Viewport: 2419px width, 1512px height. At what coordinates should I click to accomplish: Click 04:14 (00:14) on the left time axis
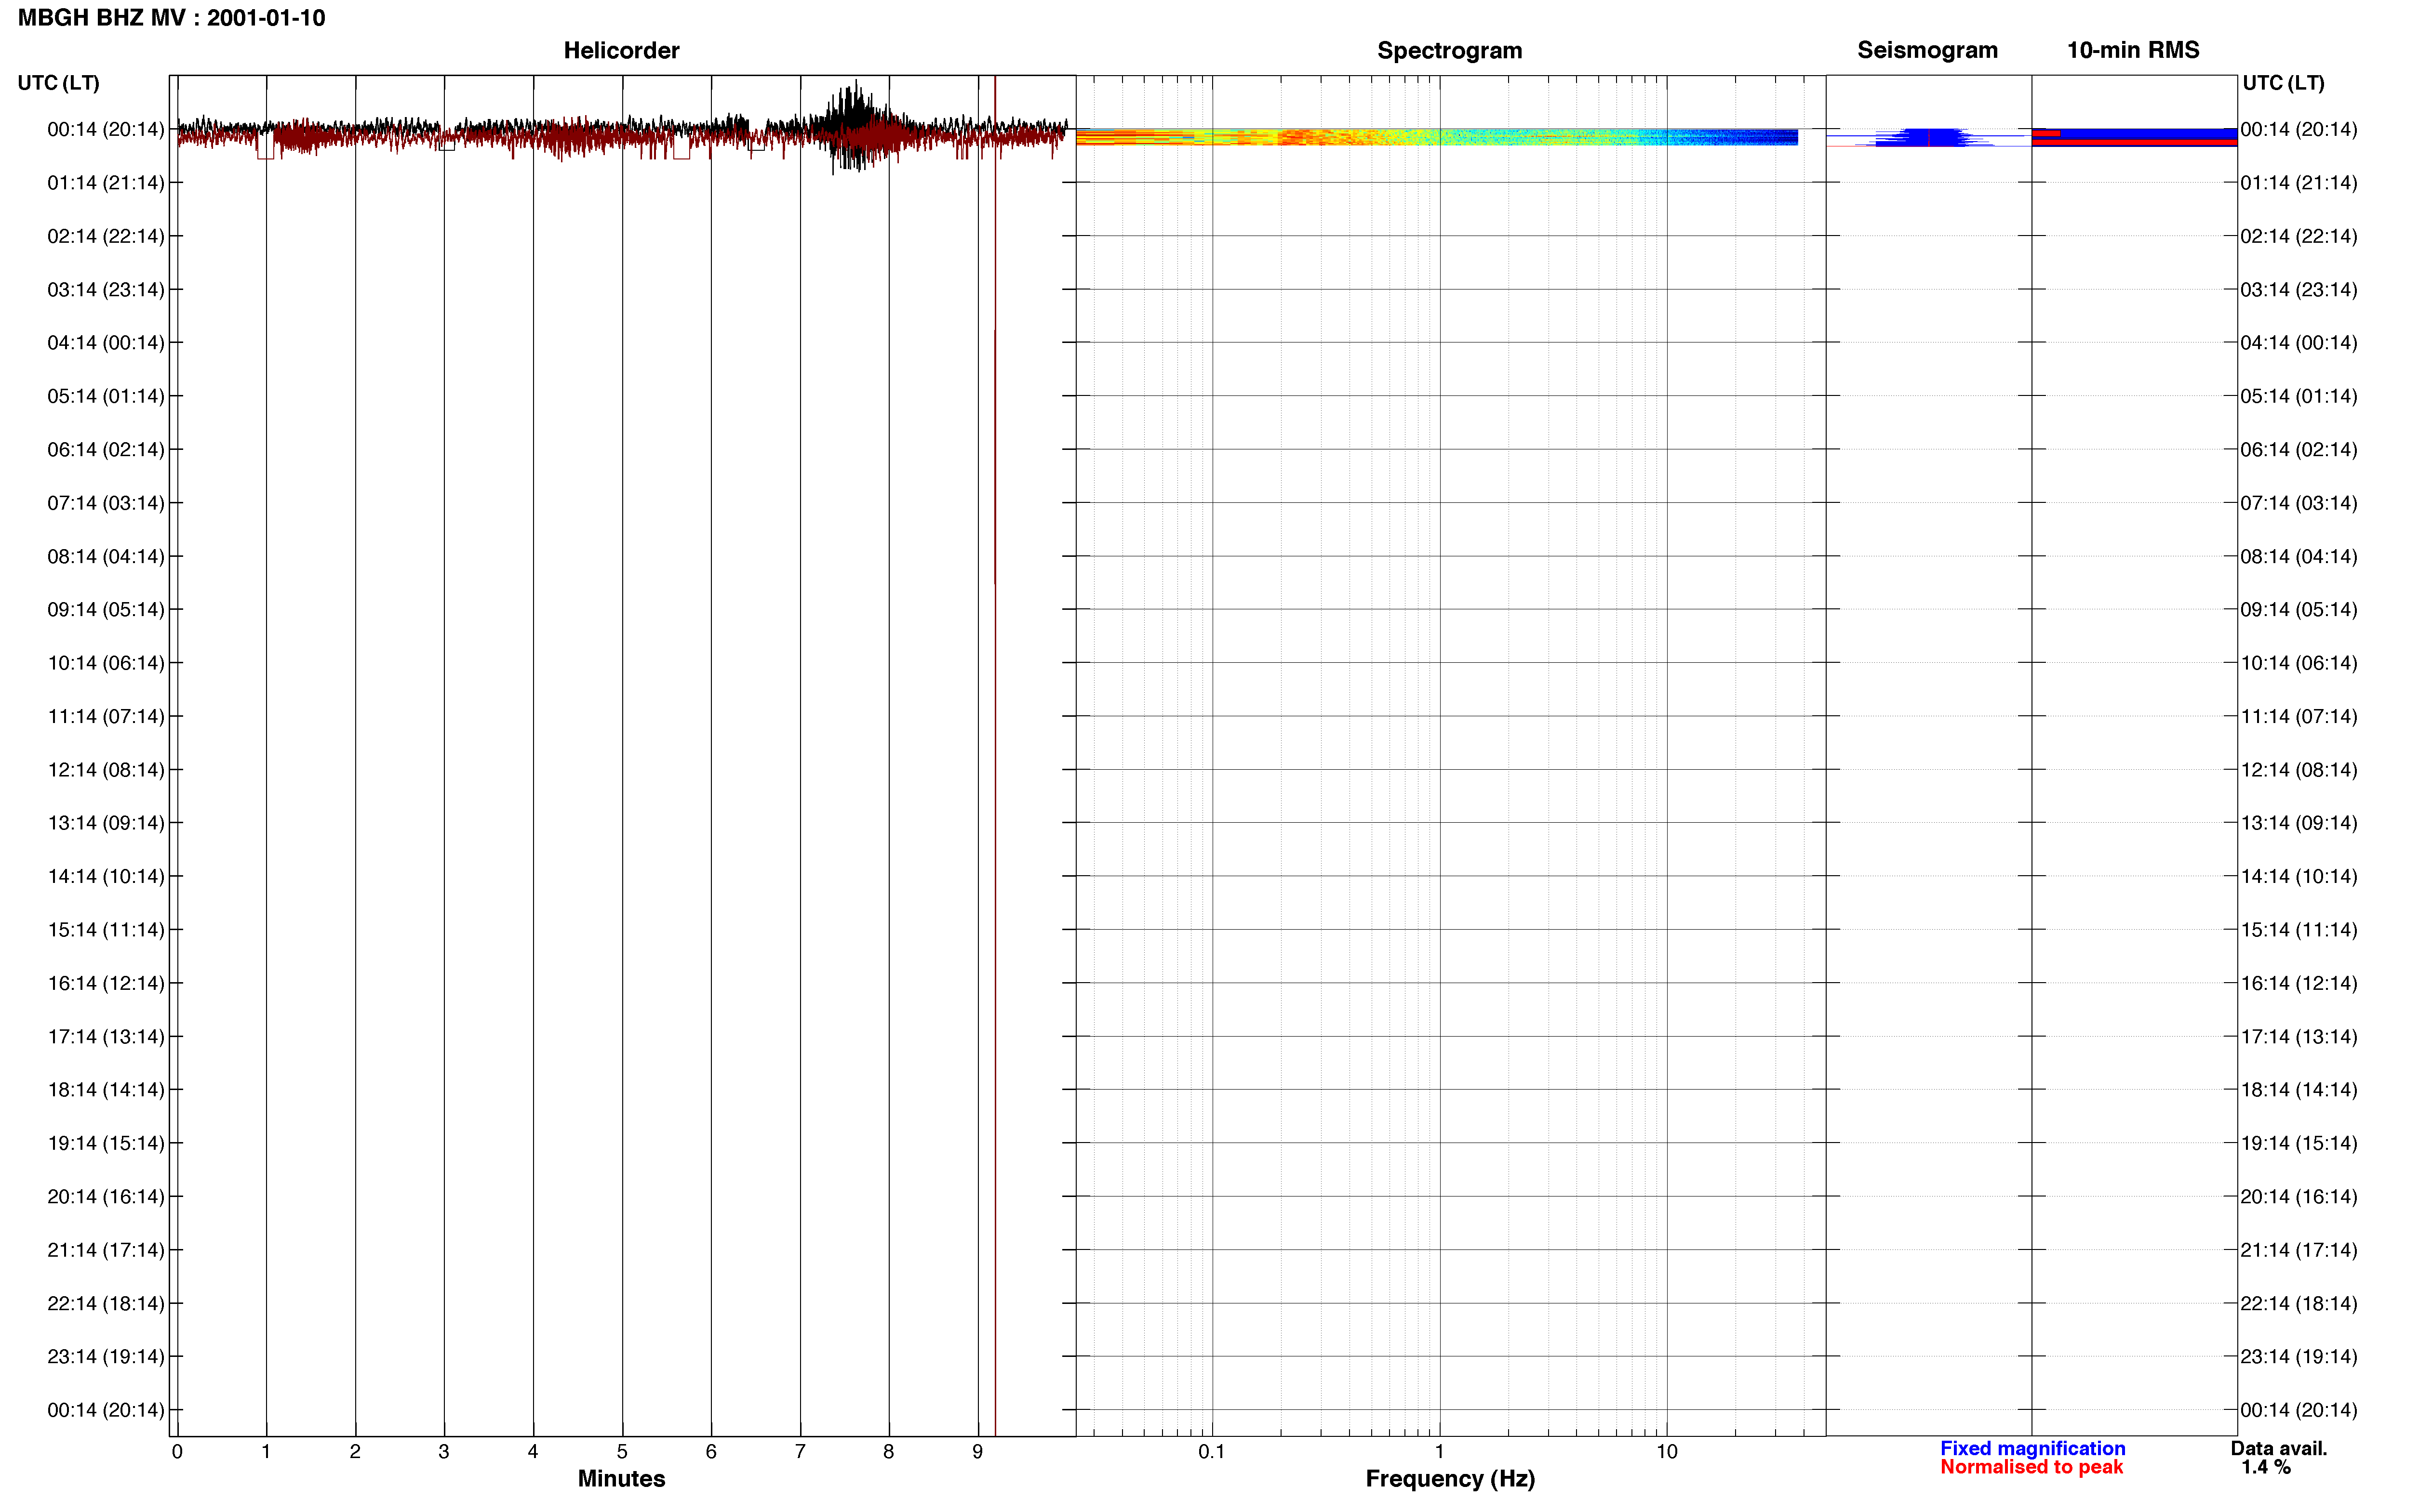pos(105,343)
